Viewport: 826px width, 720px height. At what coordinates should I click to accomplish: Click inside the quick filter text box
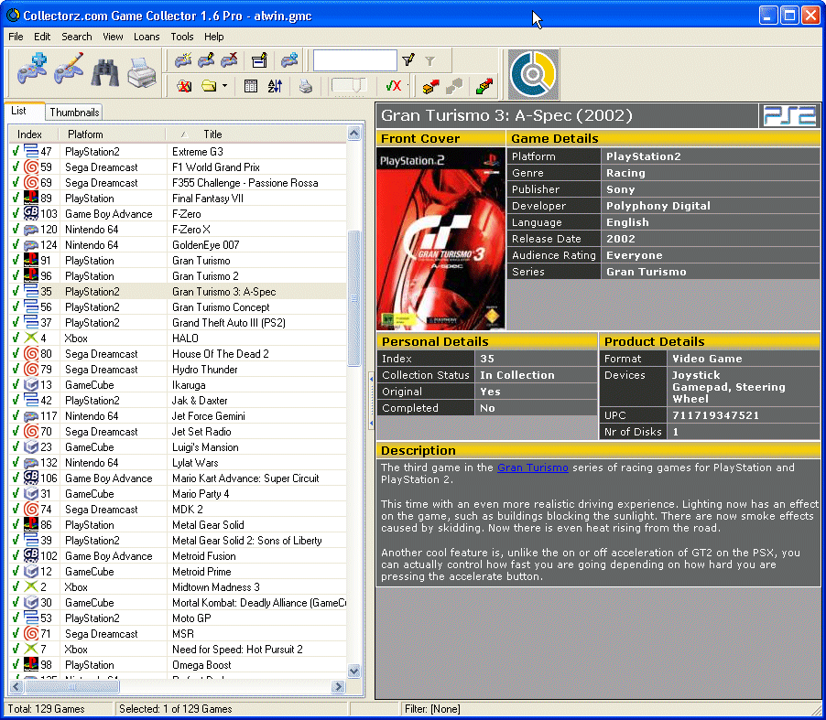(x=355, y=60)
